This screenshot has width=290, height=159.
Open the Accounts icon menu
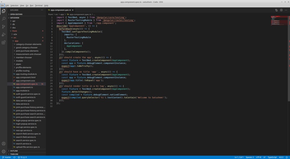4,144
